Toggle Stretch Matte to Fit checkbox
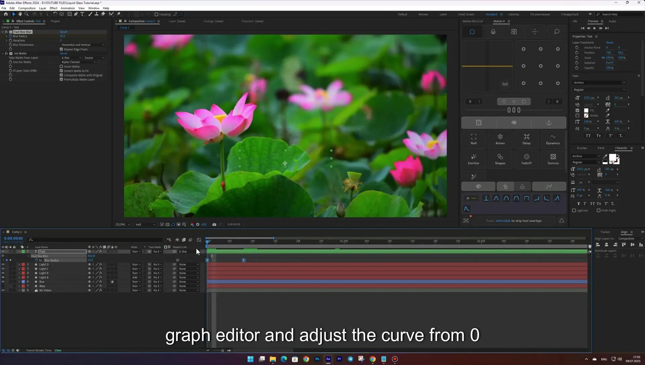This screenshot has height=365, width=645. pyautogui.click(x=61, y=71)
